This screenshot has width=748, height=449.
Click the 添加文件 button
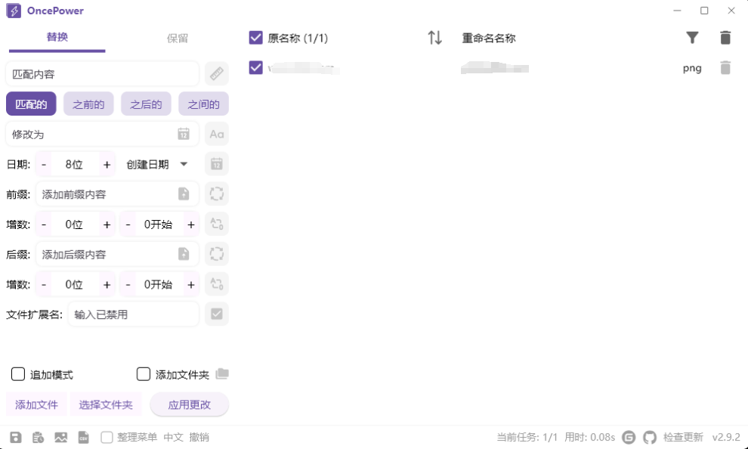coord(36,404)
